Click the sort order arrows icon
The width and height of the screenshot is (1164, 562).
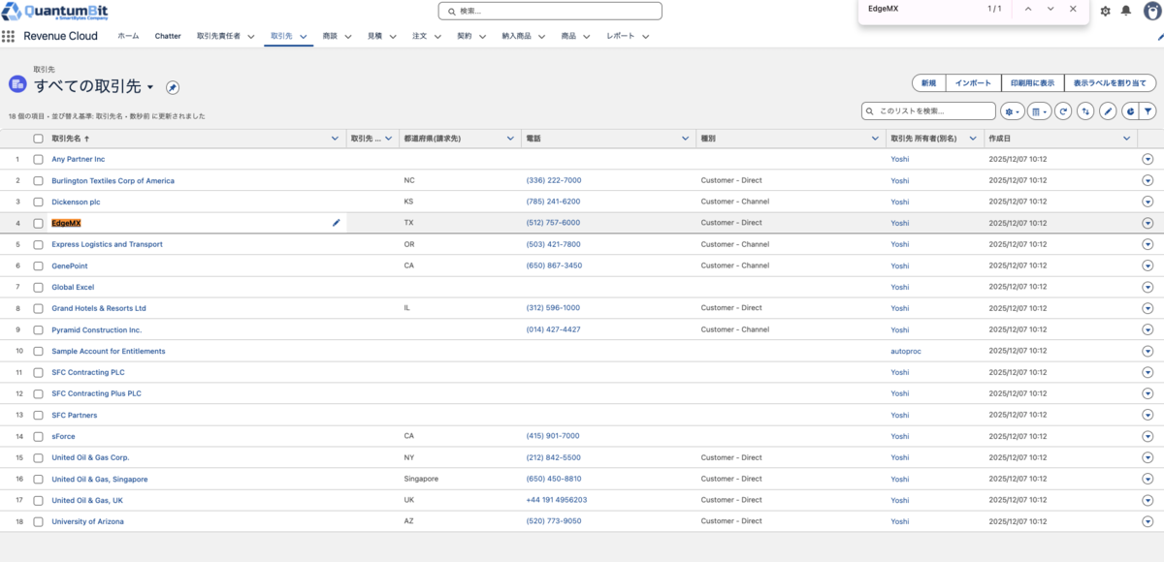1085,111
